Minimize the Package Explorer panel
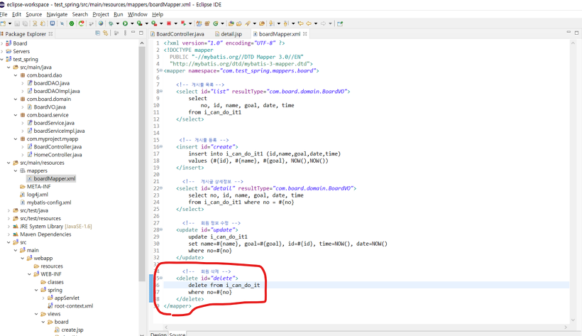The height and width of the screenshot is (336, 582). 133,33
